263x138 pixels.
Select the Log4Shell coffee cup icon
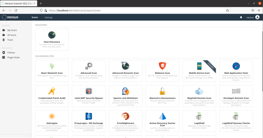click(199, 116)
